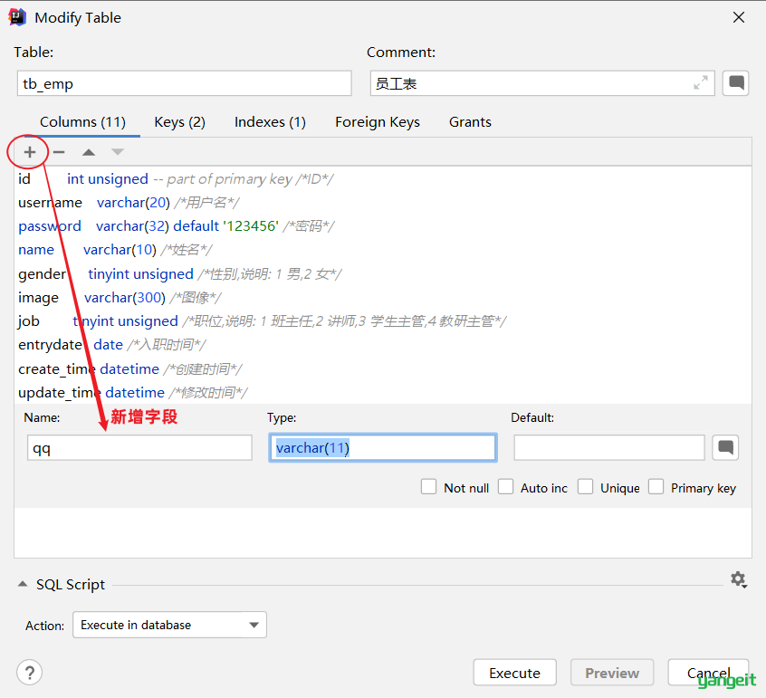This screenshot has width=766, height=698.
Task: Select the image varchar(300) column row
Action: (382, 298)
